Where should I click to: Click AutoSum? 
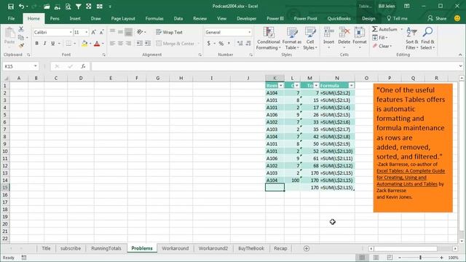click(x=384, y=29)
